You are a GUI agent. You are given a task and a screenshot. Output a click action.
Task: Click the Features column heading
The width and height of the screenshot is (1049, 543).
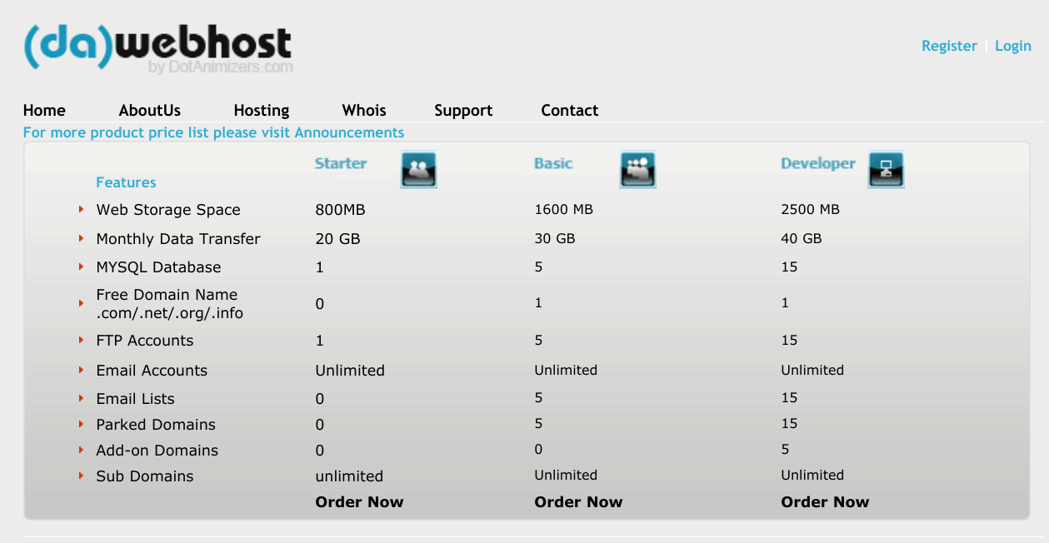(x=126, y=182)
